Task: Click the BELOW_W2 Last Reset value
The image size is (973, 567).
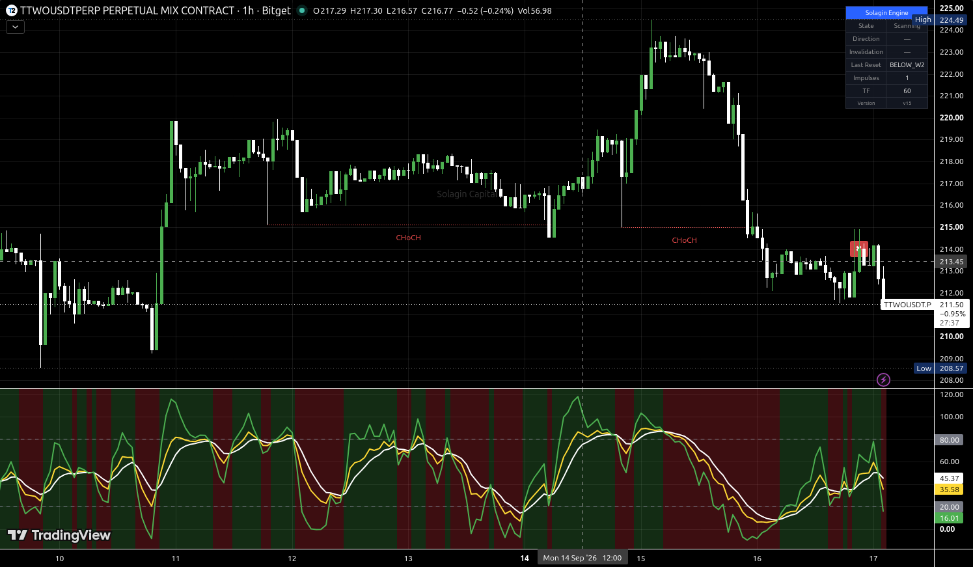Action: (x=907, y=65)
